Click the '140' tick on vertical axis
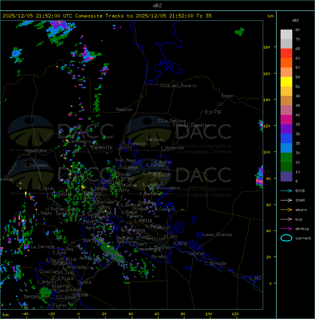This screenshot has height=319, width=315. pos(267,100)
